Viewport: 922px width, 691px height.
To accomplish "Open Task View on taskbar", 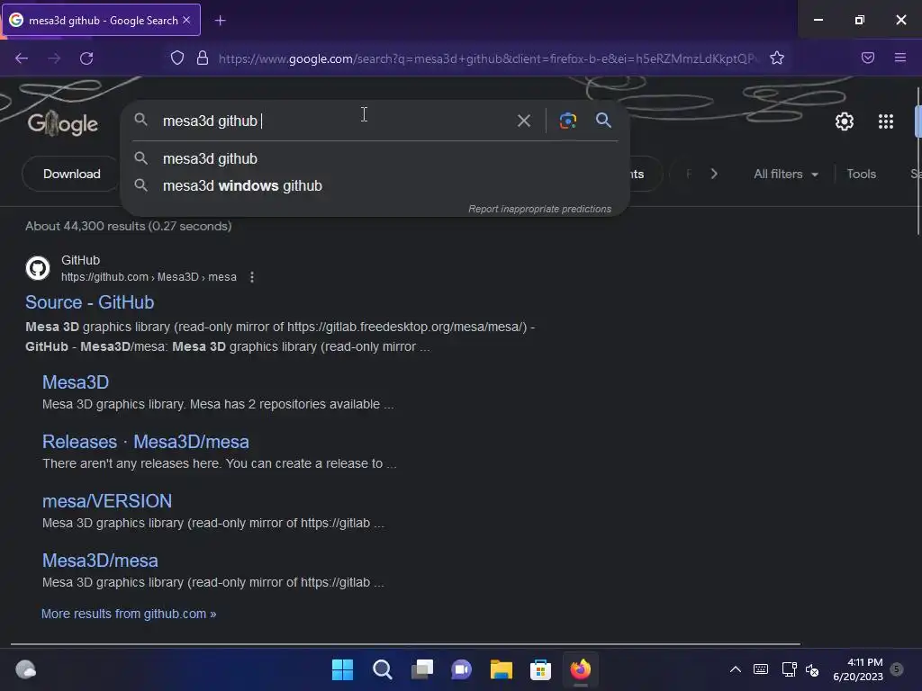I will [421, 669].
